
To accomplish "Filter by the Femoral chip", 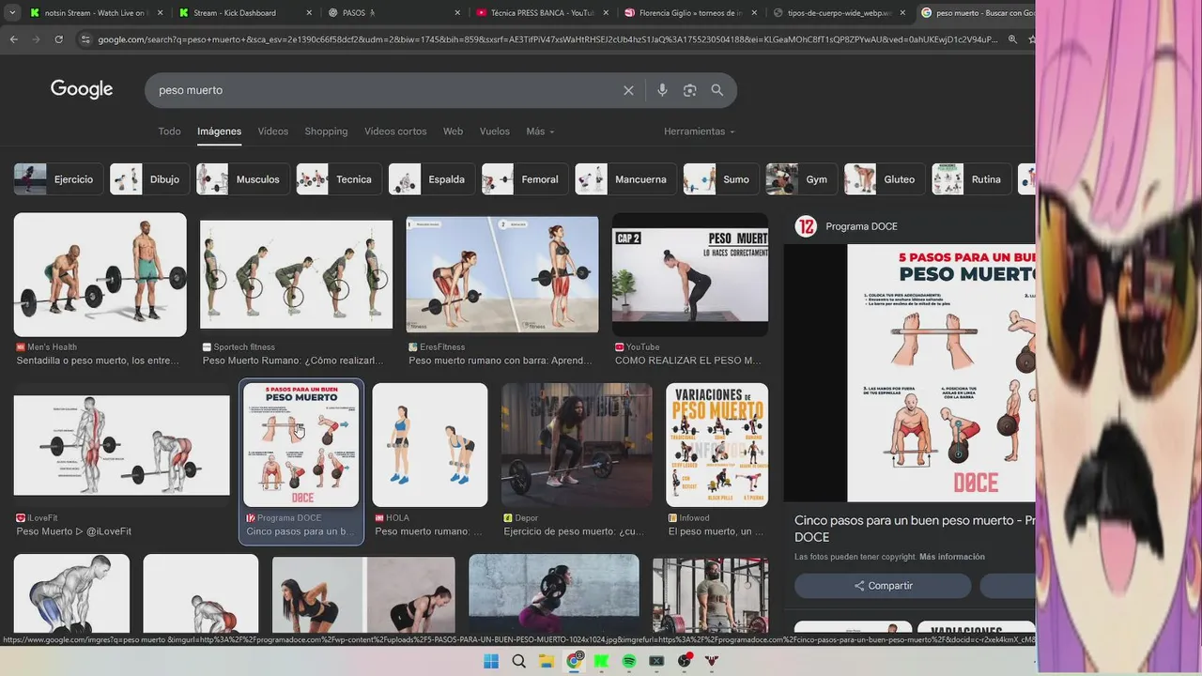I will [x=525, y=179].
